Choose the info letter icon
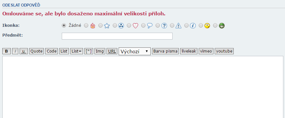285x118 pixels. click(x=193, y=26)
